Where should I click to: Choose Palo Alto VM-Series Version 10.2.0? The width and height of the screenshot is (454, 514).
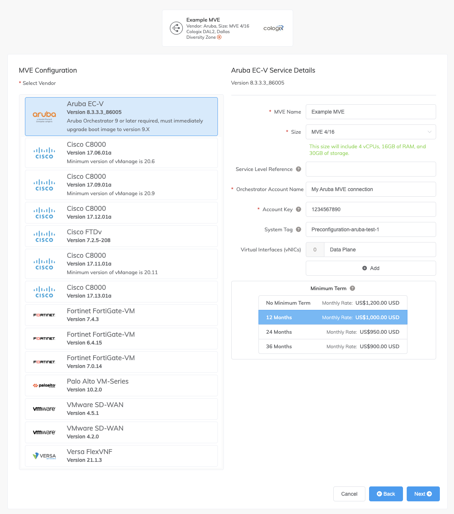click(x=121, y=385)
